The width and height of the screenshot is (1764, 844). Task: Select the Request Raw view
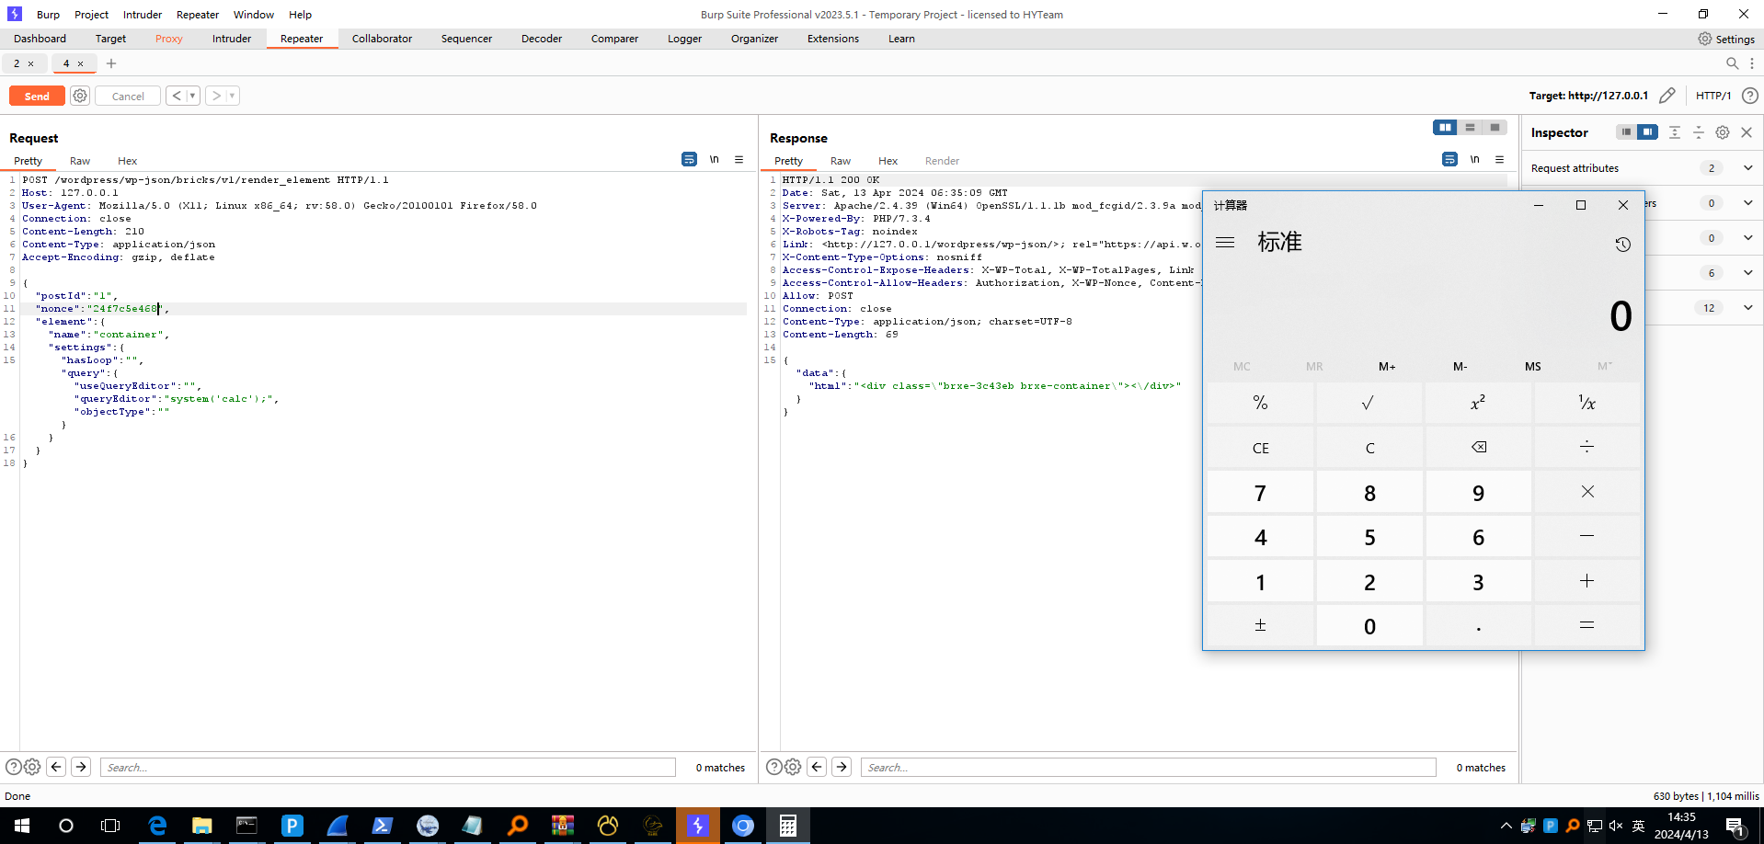(80, 161)
